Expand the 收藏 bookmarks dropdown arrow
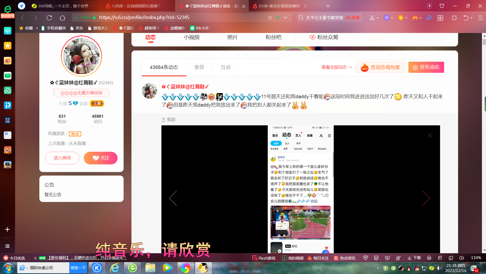The image size is (486, 274). coord(37,28)
